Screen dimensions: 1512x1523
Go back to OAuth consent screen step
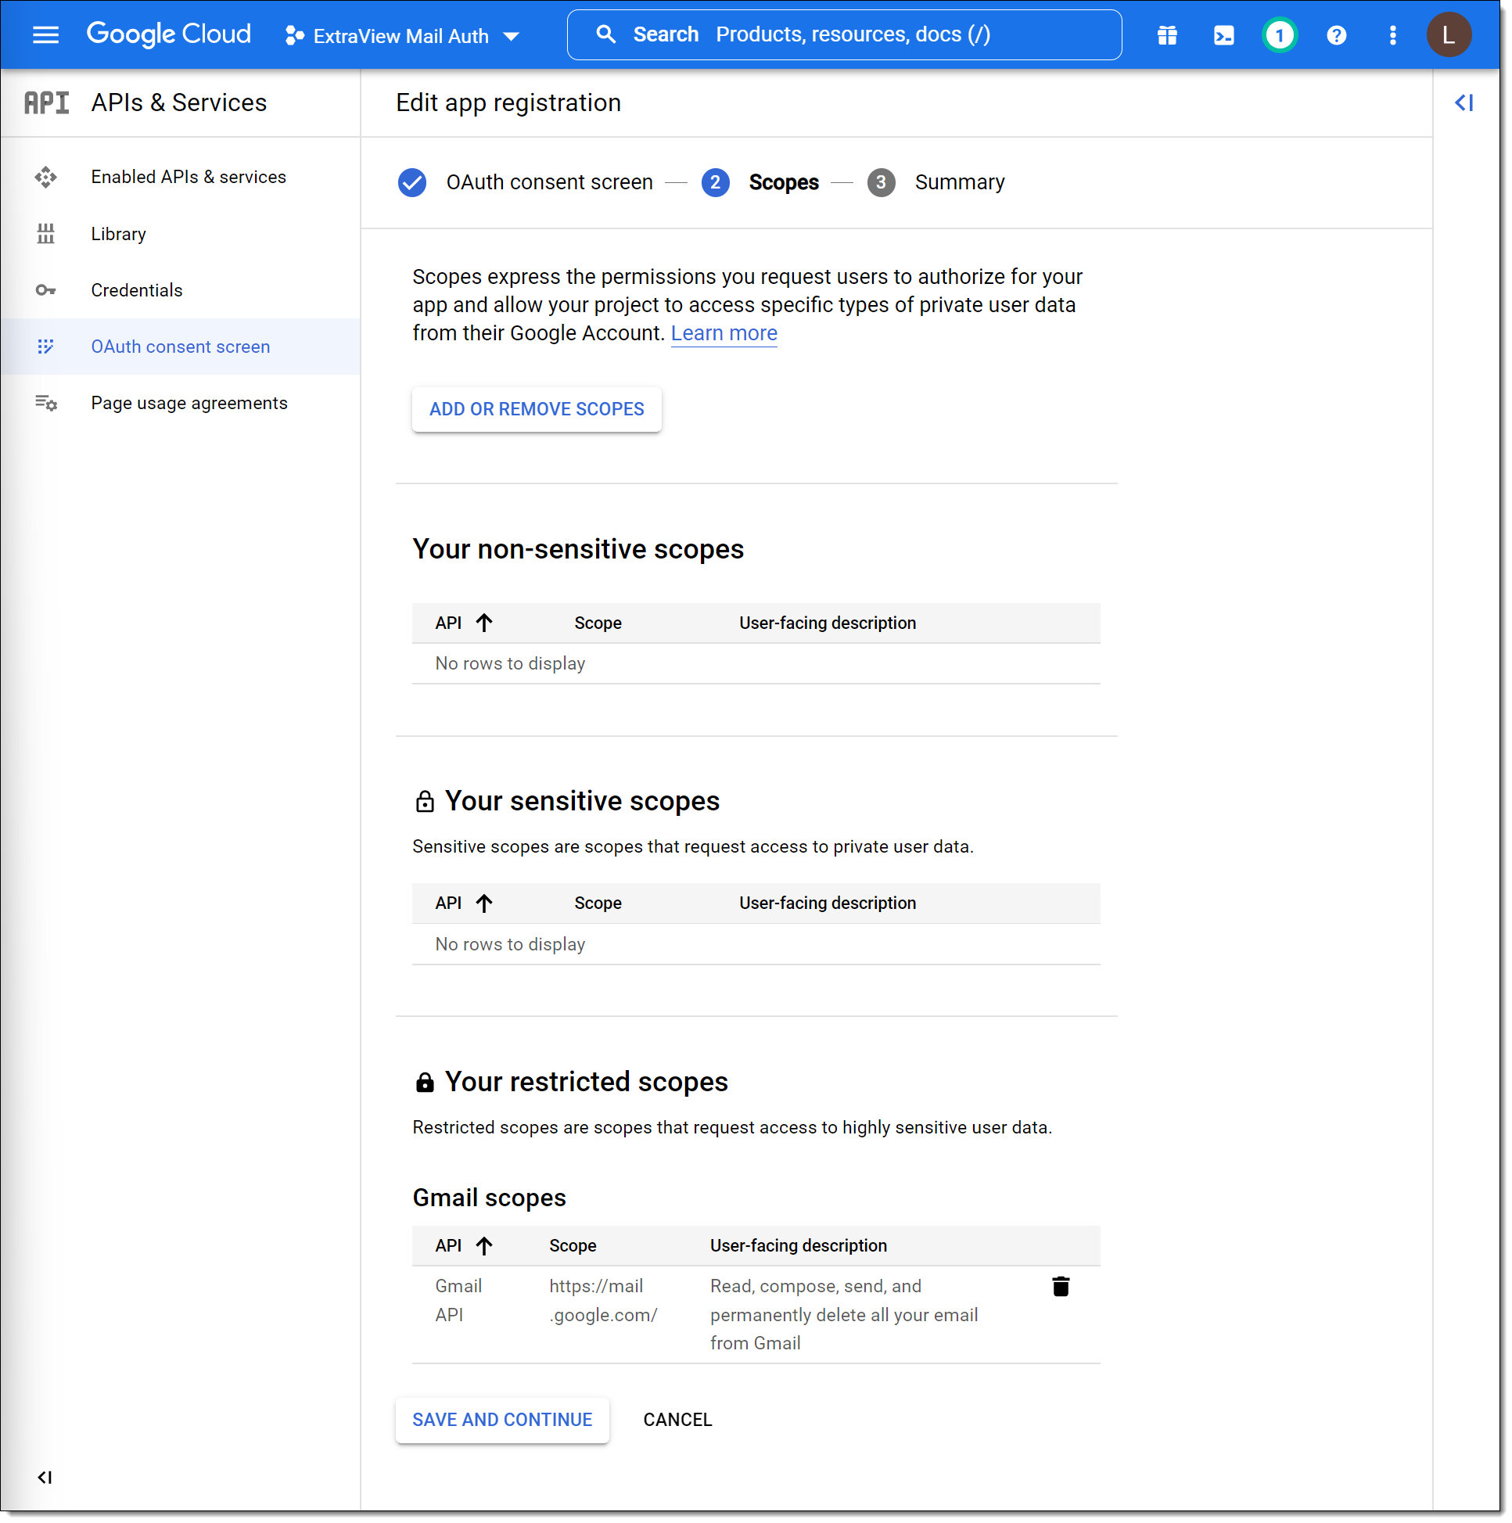pyautogui.click(x=549, y=182)
